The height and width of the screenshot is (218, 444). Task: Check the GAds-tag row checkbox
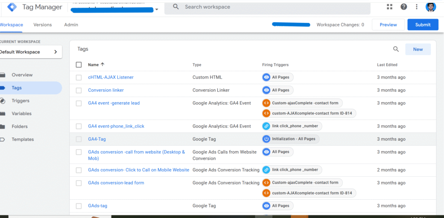[x=79, y=206]
